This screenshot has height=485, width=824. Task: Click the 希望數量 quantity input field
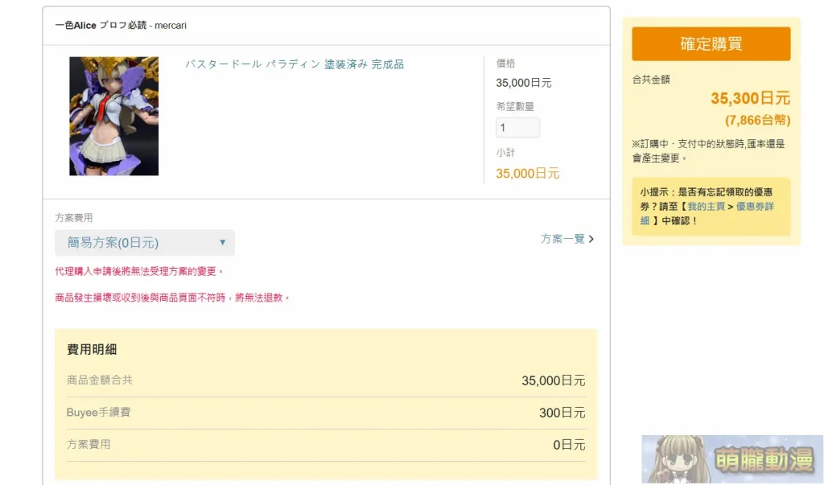coord(517,128)
